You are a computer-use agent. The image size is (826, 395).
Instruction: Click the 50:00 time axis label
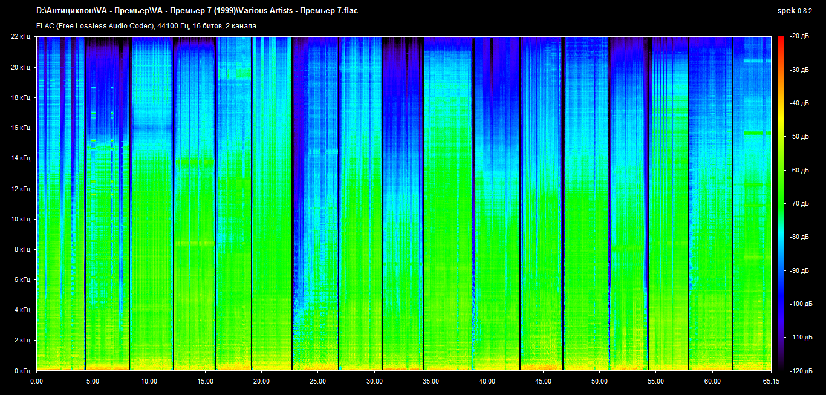pos(599,381)
